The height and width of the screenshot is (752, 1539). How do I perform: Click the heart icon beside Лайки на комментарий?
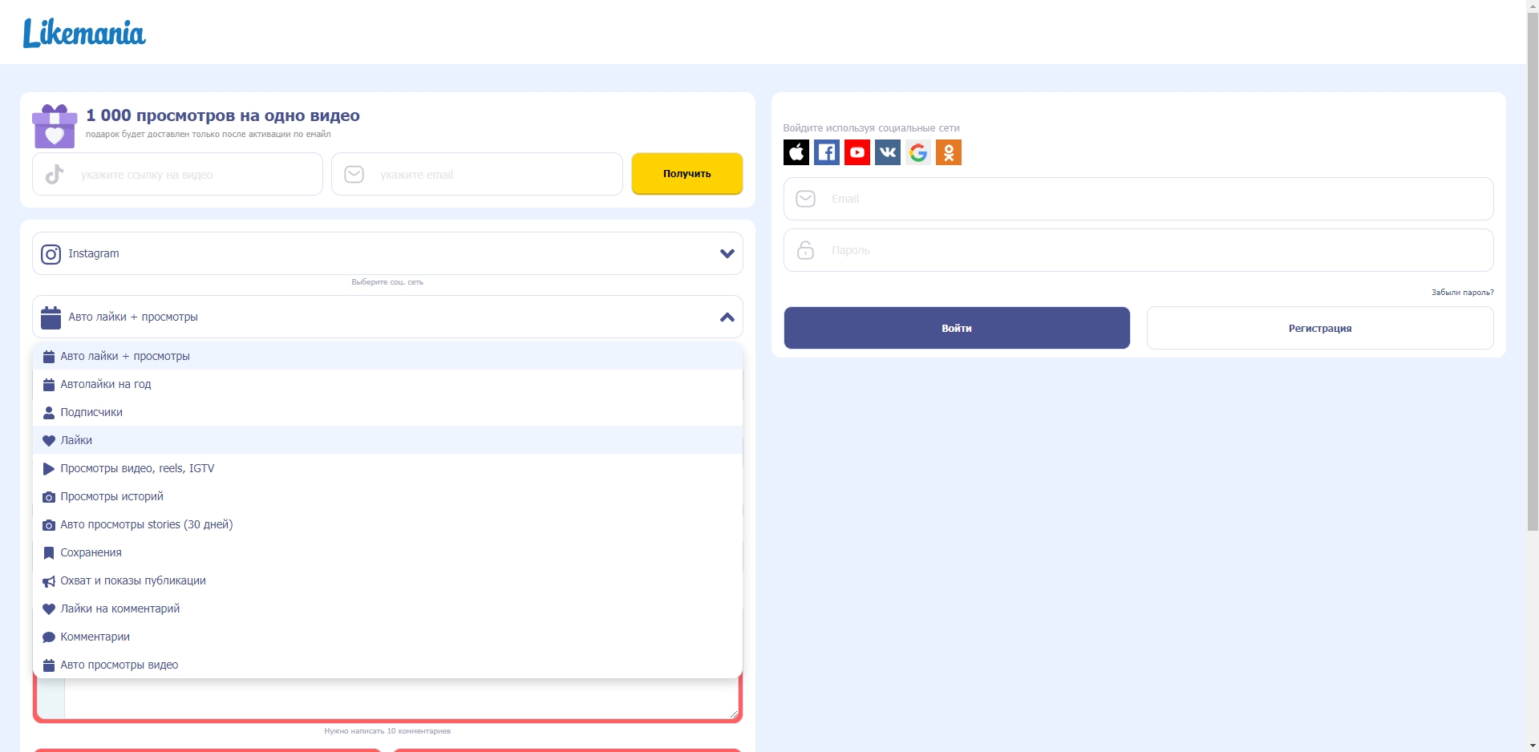click(x=49, y=609)
